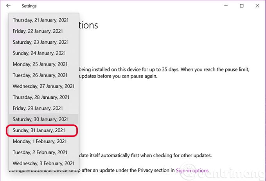Close the Settings window
Viewport: 266px width, 181px height.
(x=257, y=6)
